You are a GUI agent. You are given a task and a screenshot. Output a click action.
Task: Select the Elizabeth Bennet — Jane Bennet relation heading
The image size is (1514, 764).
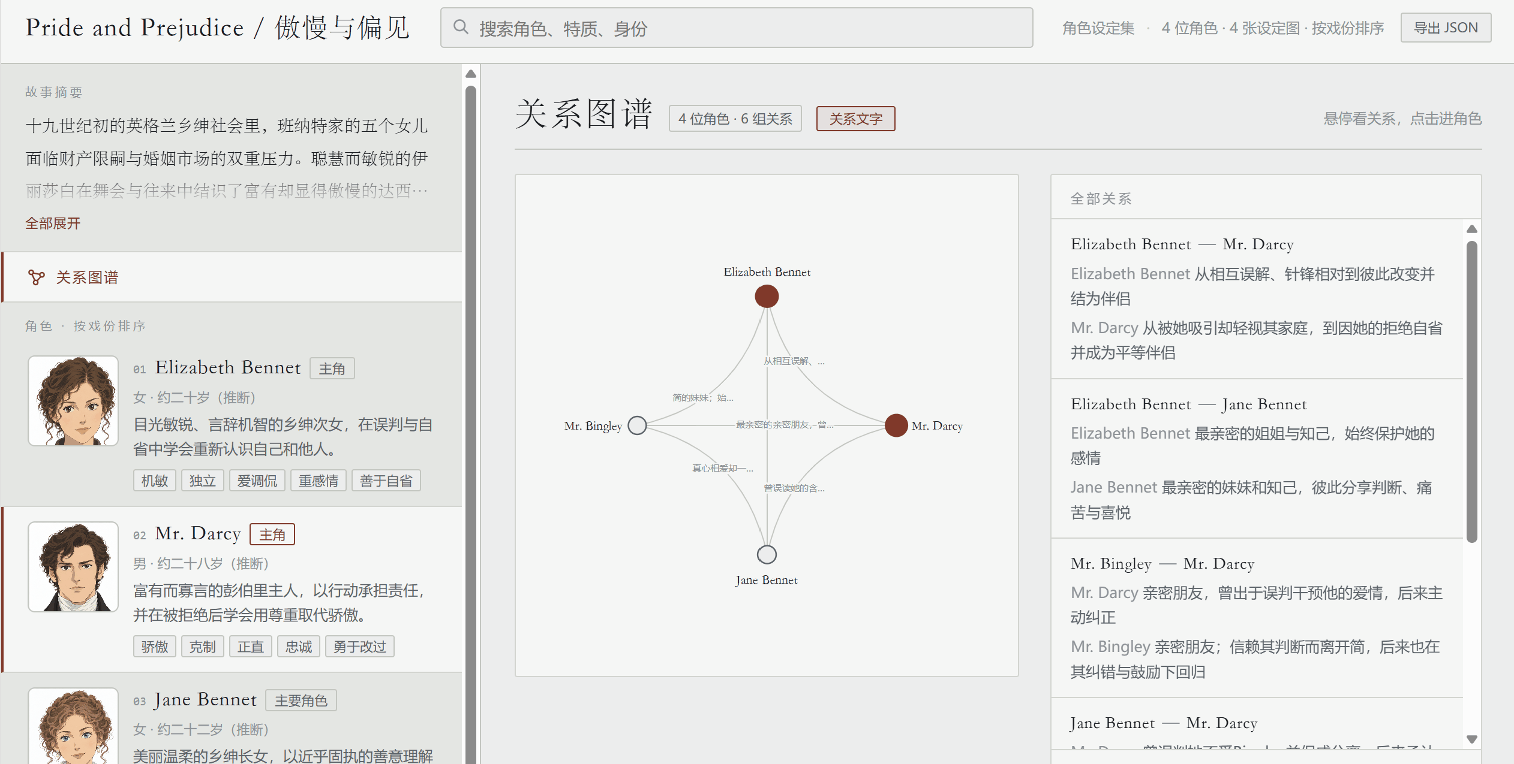pos(1188,404)
